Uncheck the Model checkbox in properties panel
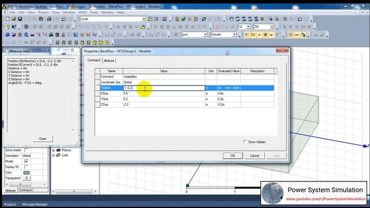This screenshot has height=208, width=370. click(x=27, y=161)
